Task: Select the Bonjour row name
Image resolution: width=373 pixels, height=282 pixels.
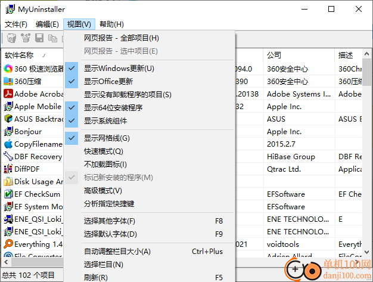Action: click(x=28, y=131)
